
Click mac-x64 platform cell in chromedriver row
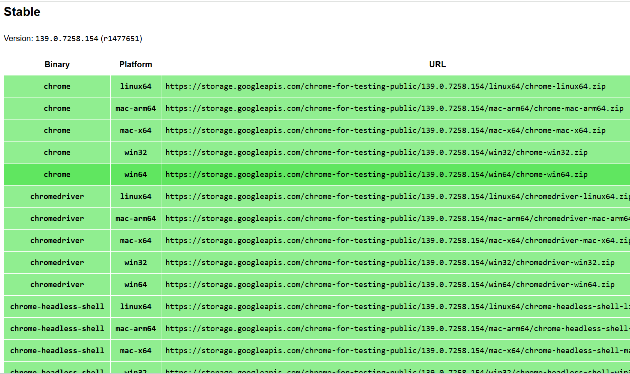pos(136,241)
